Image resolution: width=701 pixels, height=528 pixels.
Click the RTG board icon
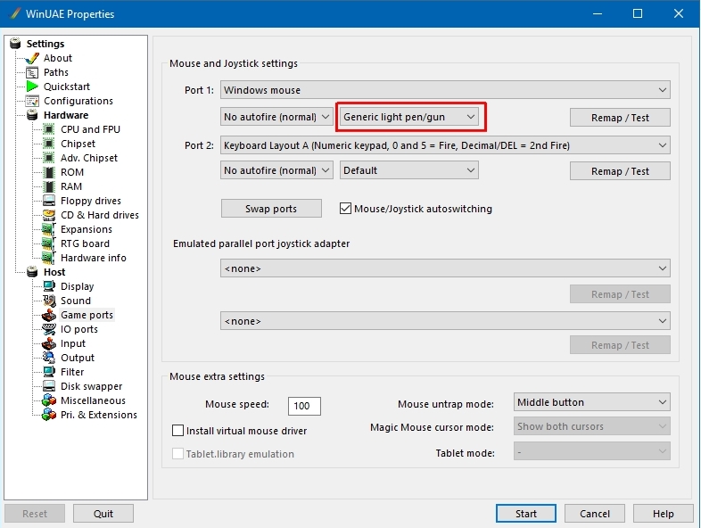[49, 243]
